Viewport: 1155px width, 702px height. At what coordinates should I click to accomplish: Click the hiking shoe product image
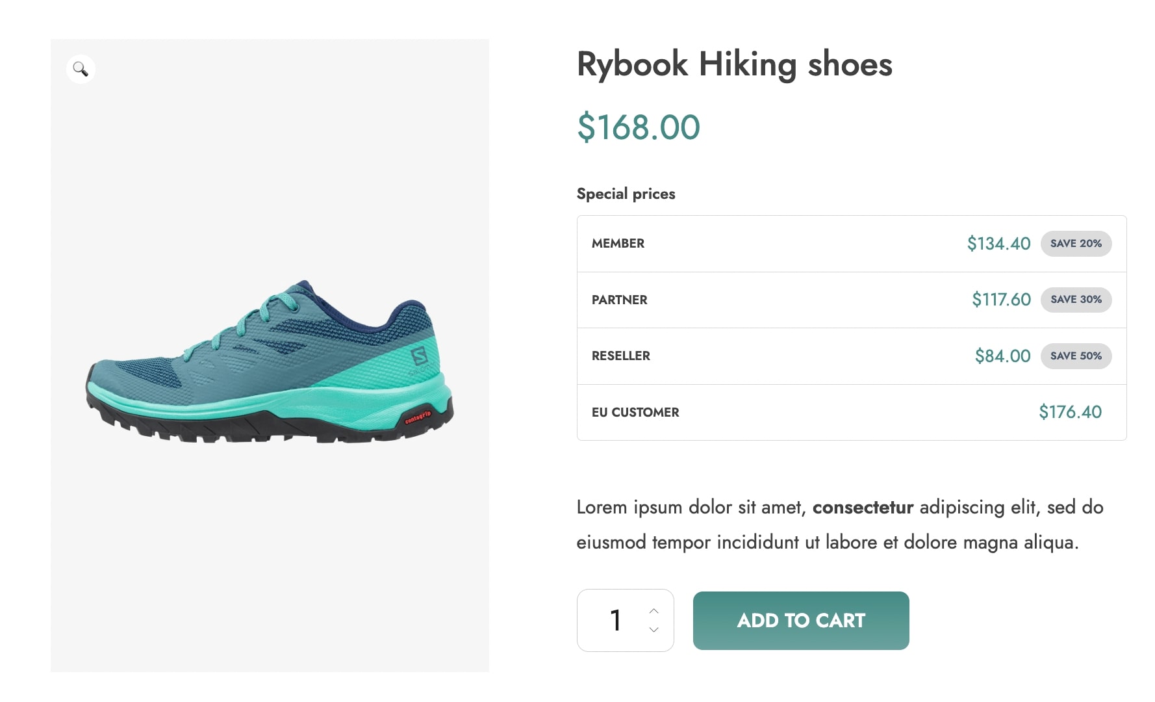coord(270,362)
